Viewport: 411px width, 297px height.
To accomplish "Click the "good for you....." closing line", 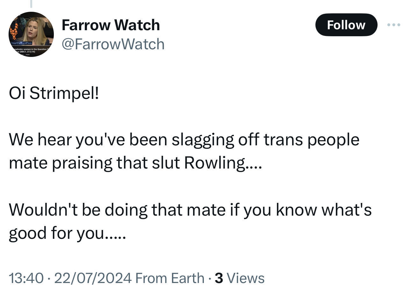I will tap(67, 233).
